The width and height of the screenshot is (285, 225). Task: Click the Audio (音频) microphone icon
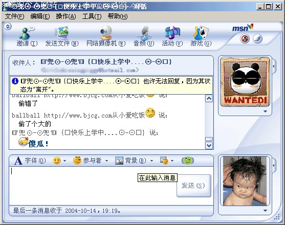(x=144, y=33)
